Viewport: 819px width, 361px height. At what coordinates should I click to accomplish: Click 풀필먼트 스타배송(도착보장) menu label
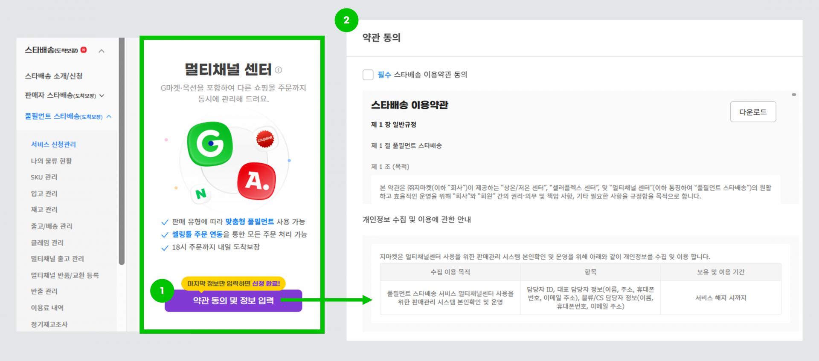coord(64,116)
